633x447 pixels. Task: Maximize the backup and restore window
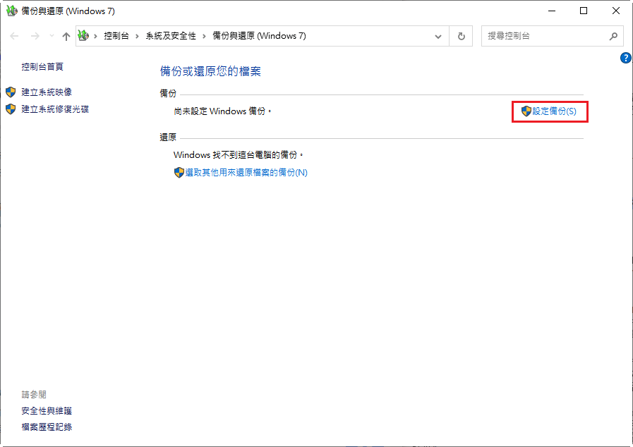pyautogui.click(x=584, y=11)
